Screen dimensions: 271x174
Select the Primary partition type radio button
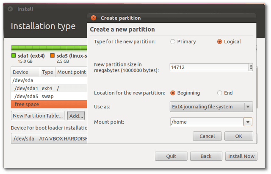(x=173, y=41)
